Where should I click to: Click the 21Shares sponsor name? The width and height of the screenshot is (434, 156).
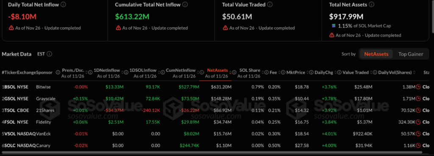click(45, 110)
